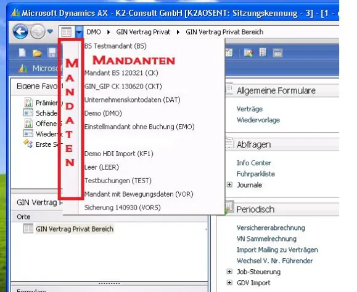Click the Eigene Favoriten pane header
The image size is (357, 292).
tap(37, 86)
